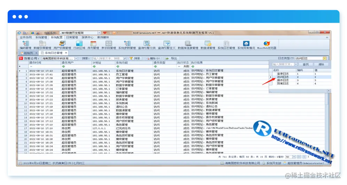Screen dimensions: 347x185
Task: Click the RDIFramework application logo button
Action: [20, 33]
